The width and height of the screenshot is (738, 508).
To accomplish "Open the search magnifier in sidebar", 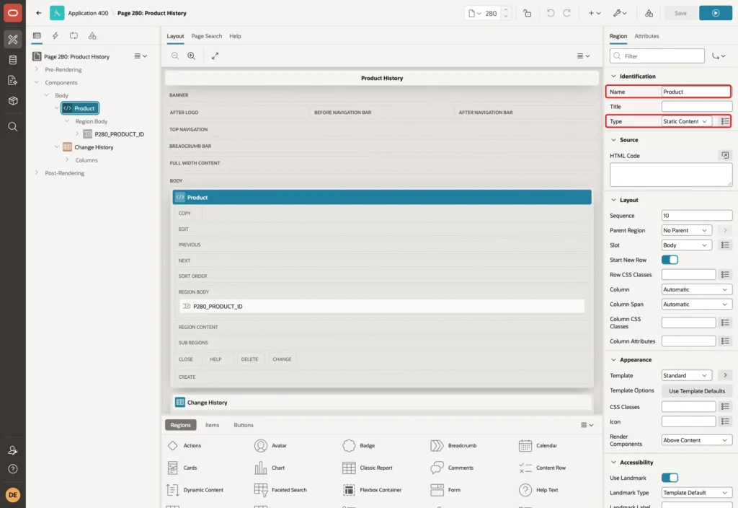I will tap(13, 127).
